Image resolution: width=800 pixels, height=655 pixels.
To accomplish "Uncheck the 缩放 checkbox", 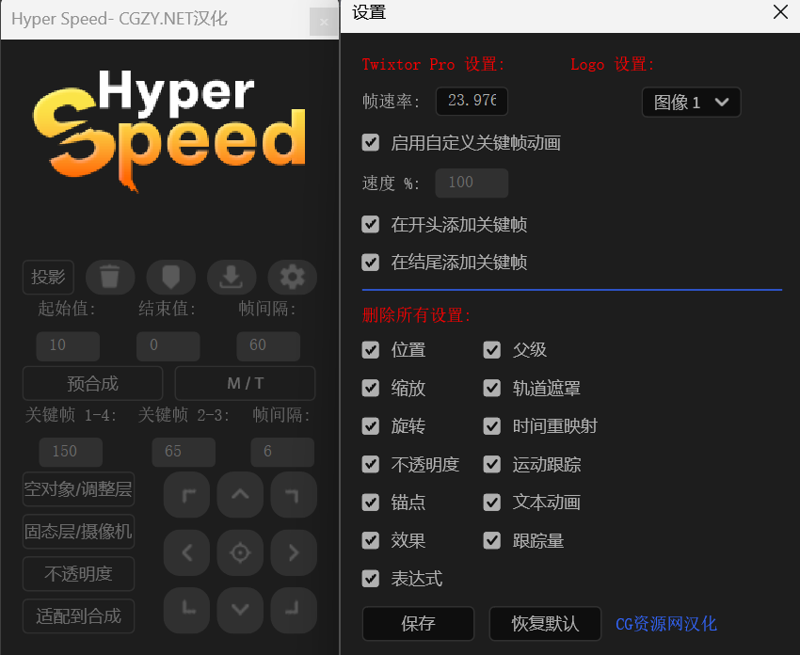I will pyautogui.click(x=371, y=388).
